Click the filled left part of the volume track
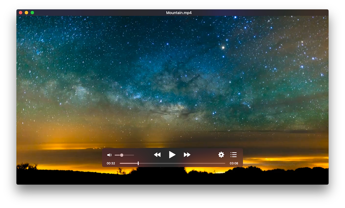 click(x=117, y=155)
